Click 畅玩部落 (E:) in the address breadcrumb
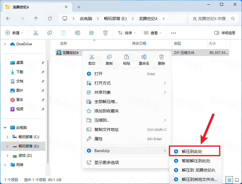Screen dimensions: 242x184 [x=115, y=19]
